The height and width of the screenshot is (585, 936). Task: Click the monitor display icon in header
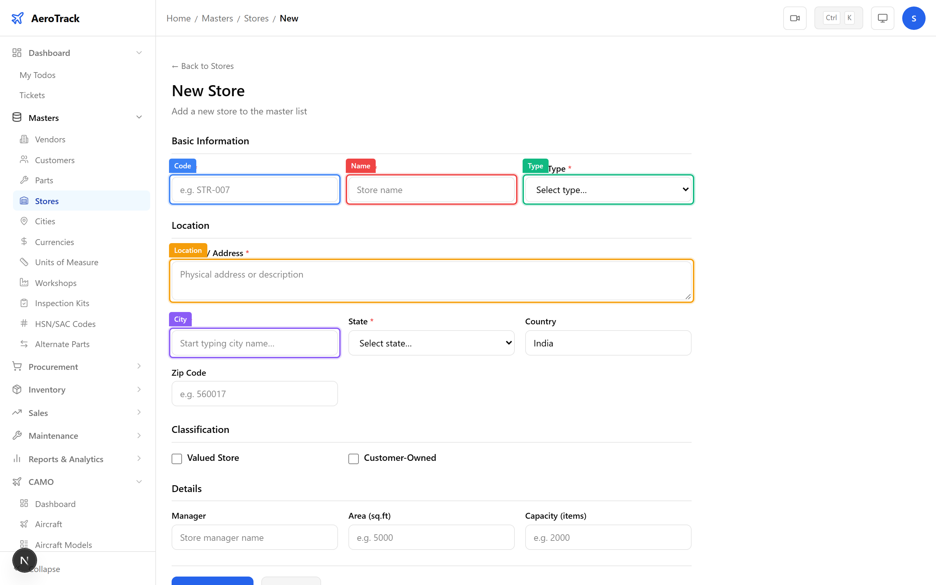pos(882,18)
